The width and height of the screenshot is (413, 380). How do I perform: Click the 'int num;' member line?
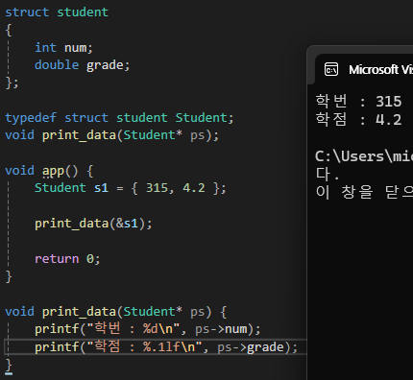tap(63, 48)
